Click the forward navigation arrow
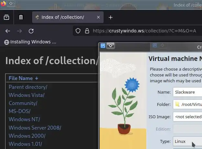 tap(19, 31)
